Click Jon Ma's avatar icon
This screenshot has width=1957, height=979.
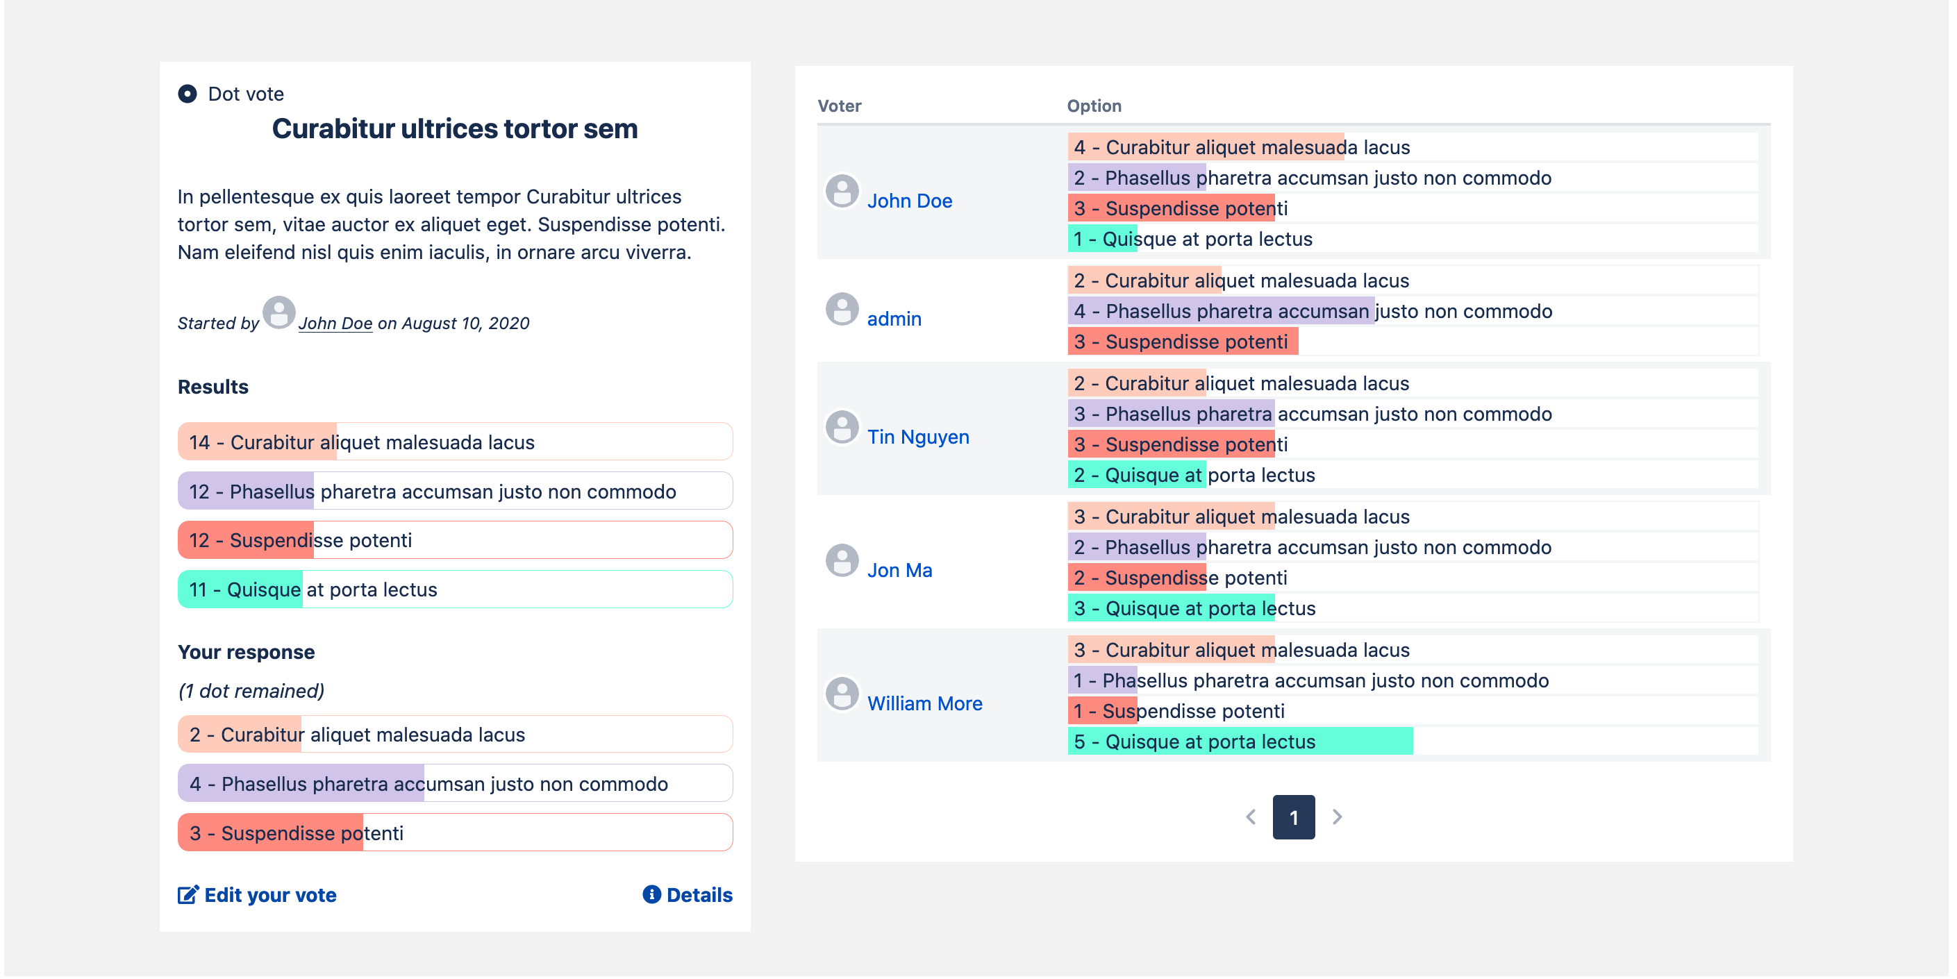click(x=842, y=560)
